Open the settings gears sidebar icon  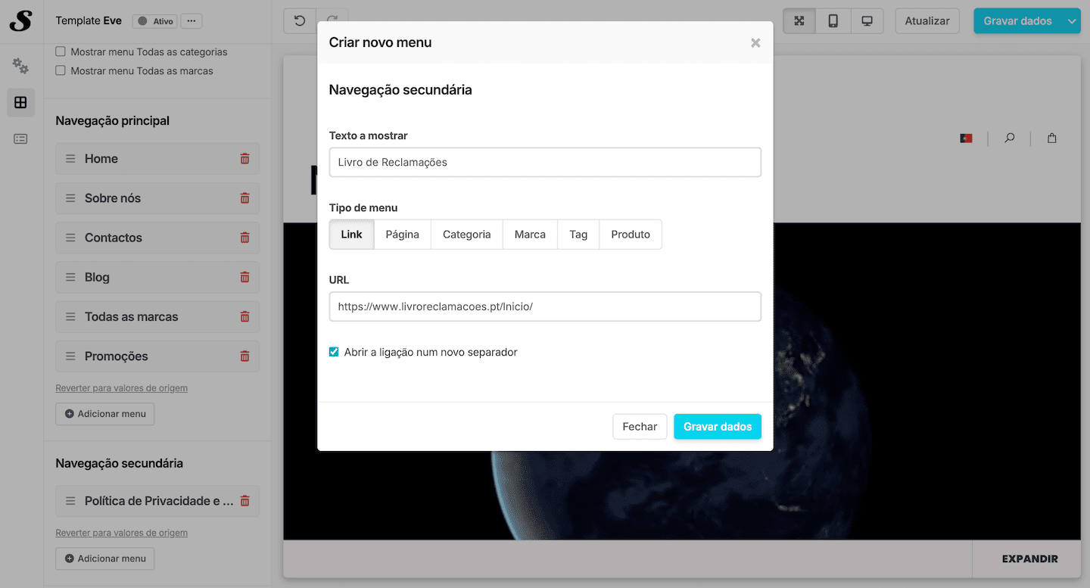pyautogui.click(x=20, y=67)
